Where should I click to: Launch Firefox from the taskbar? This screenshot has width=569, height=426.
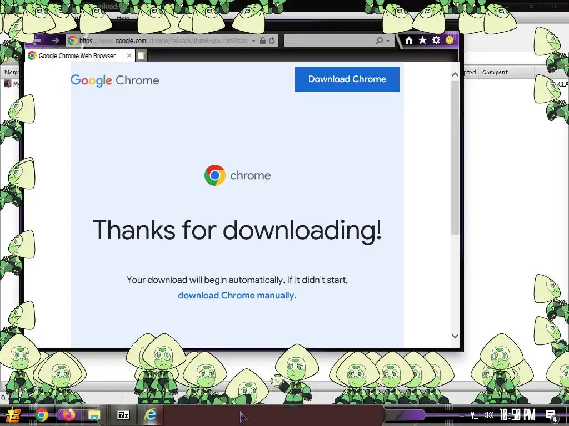tap(68, 415)
